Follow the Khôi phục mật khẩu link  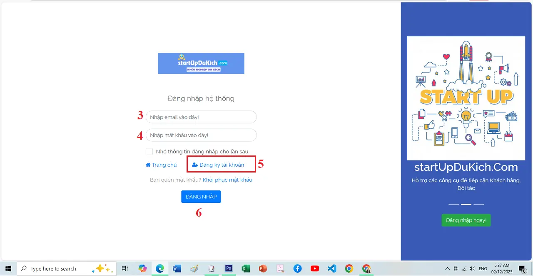coord(227,180)
